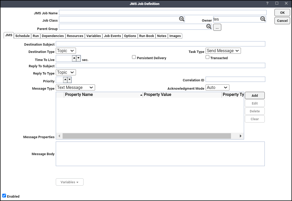Switch to the Schedule tab
This screenshot has height=201, width=292.
pyautogui.click(x=22, y=36)
